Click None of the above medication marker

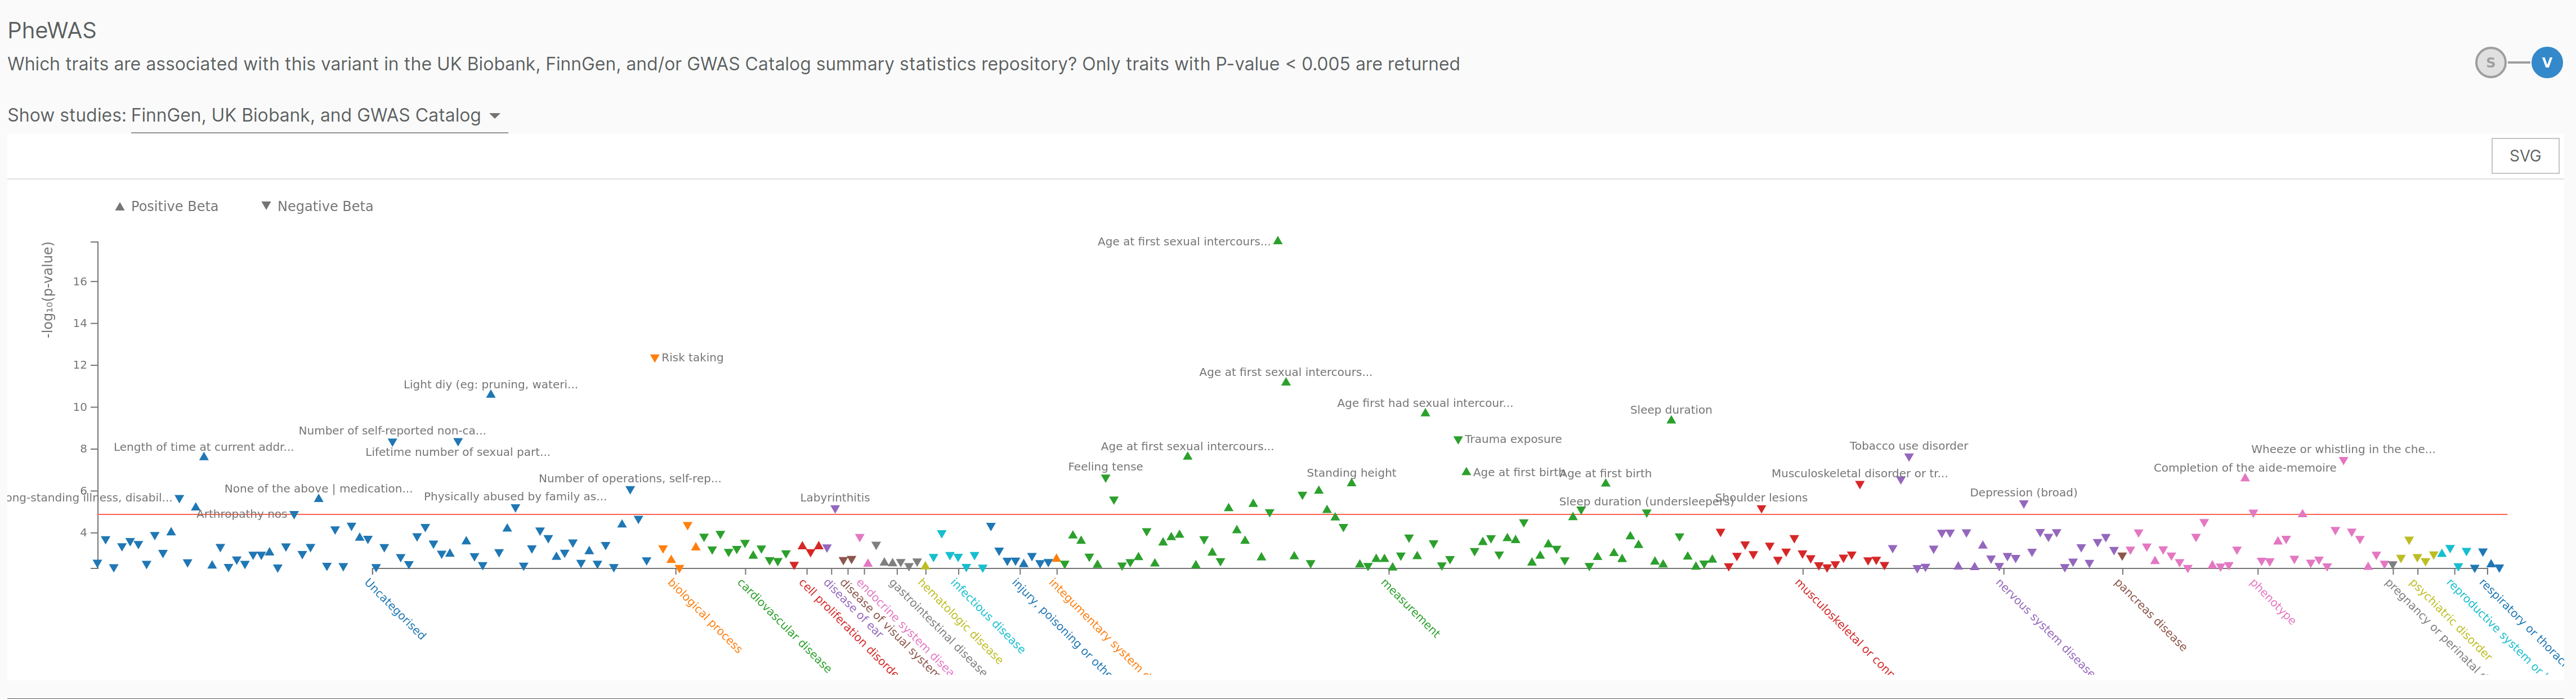(319, 498)
